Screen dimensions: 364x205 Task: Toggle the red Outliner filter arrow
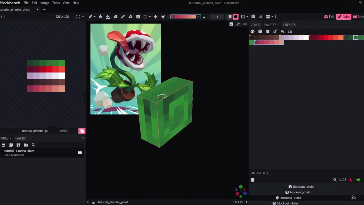pos(350,180)
